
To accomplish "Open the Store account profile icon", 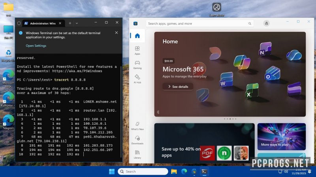I will click(x=266, y=24).
